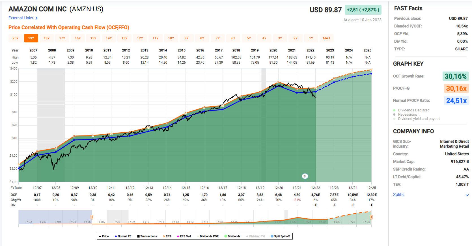The image size is (472, 246).
Task: Toggle the Transactions legend item
Action: click(147, 236)
